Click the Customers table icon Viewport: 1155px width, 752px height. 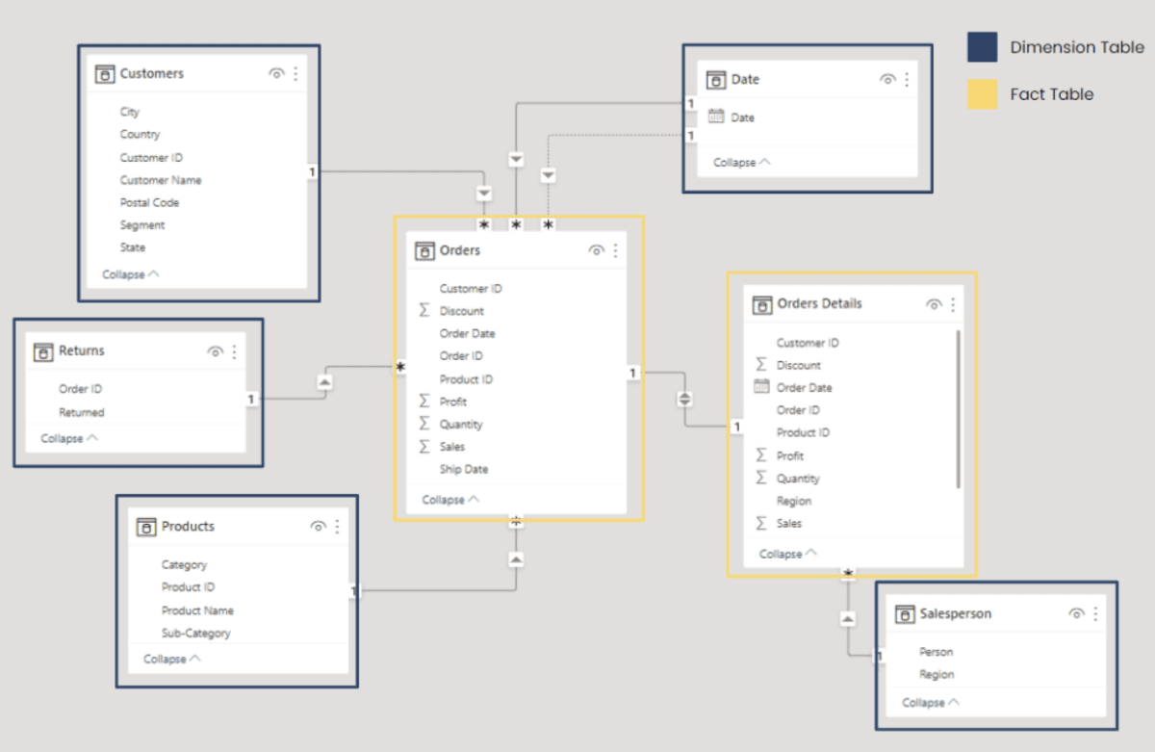pos(105,74)
